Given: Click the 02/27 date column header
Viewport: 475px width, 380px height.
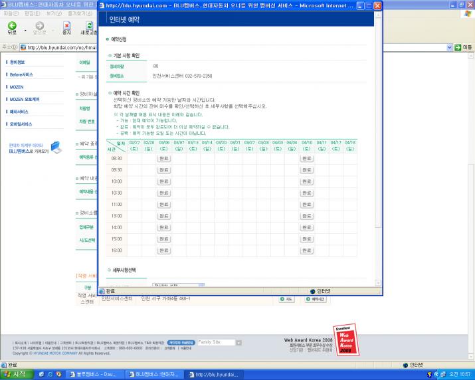Looking at the screenshot, I should [x=134, y=145].
